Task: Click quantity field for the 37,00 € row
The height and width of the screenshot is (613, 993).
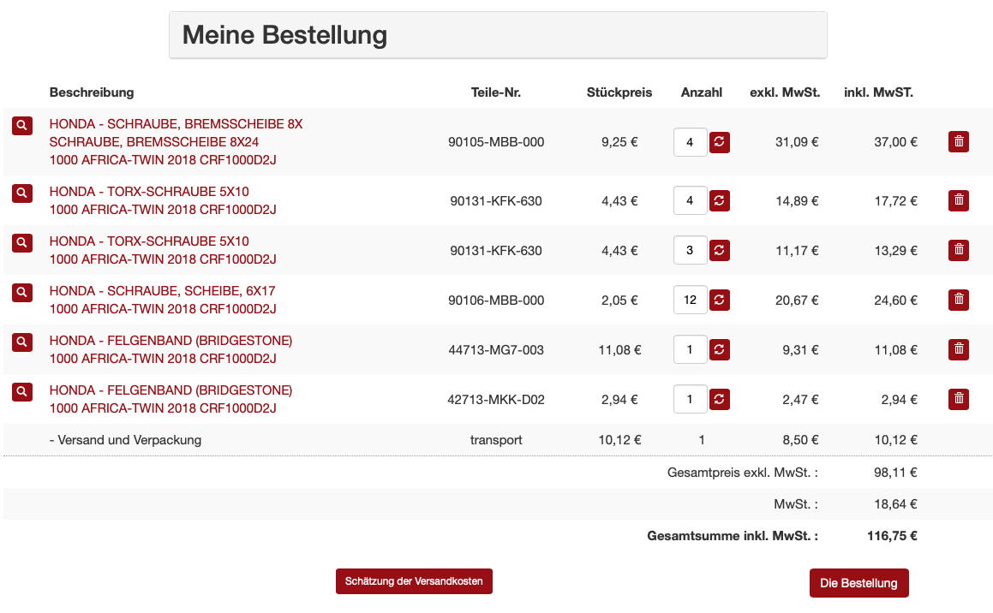Action: pyautogui.click(x=690, y=142)
